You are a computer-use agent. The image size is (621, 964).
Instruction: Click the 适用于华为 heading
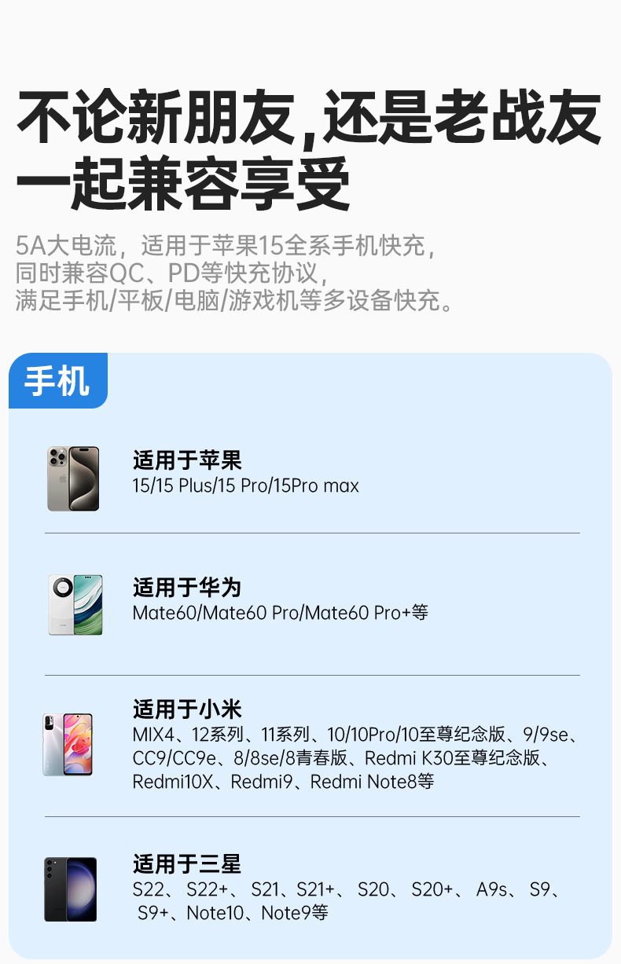point(187,587)
